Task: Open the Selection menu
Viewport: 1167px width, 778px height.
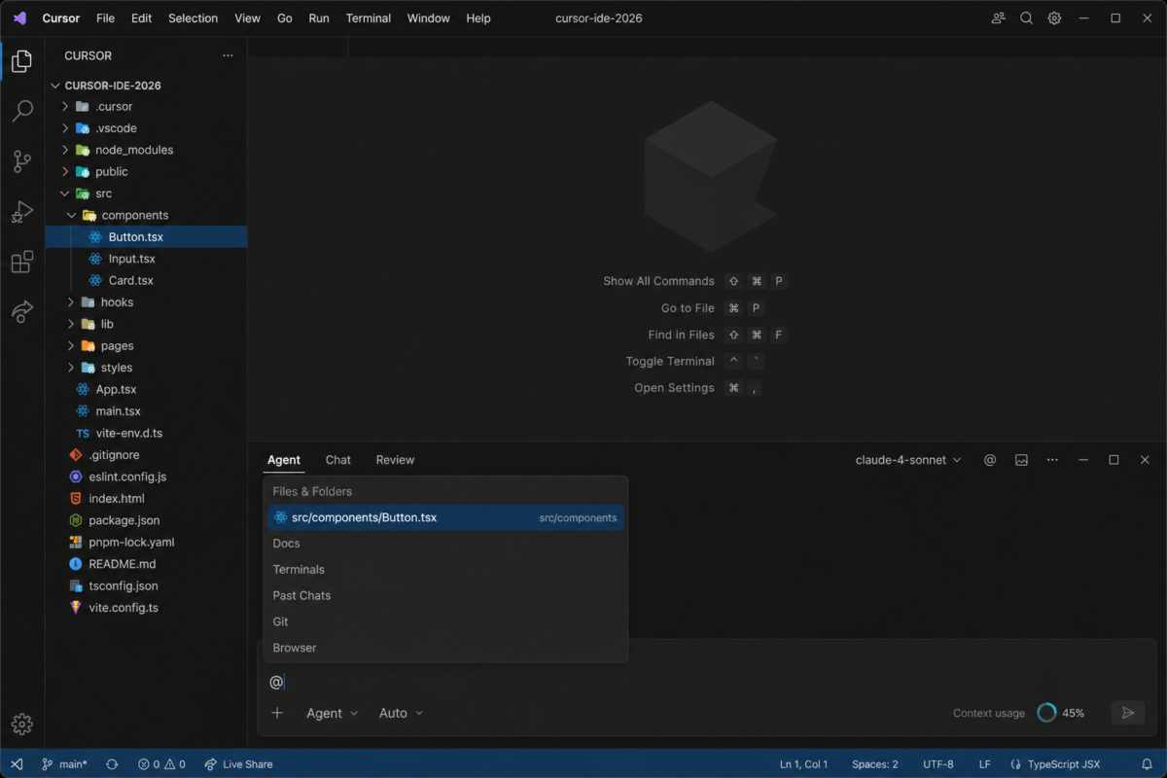Action: click(x=193, y=18)
